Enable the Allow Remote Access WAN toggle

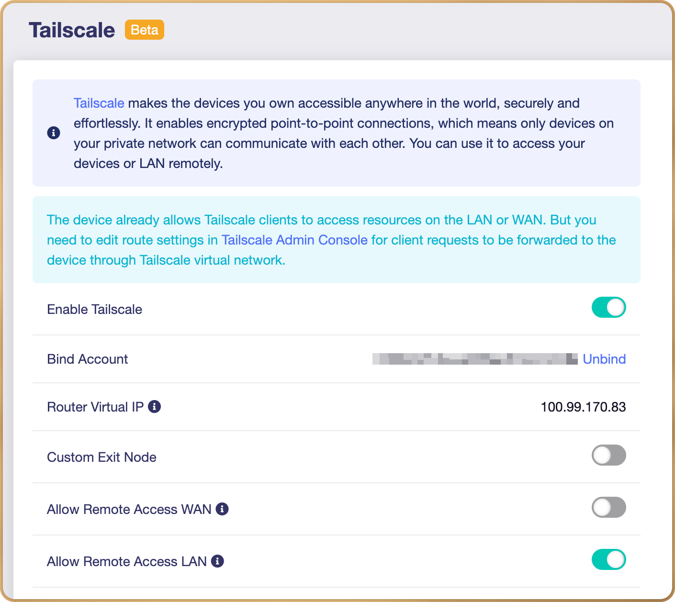[608, 507]
